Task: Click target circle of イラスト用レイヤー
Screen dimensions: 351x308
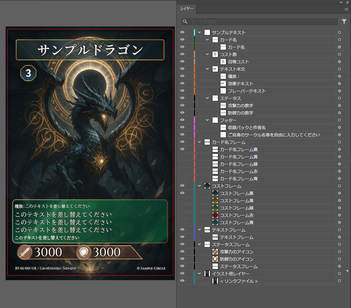Action: tap(339, 274)
